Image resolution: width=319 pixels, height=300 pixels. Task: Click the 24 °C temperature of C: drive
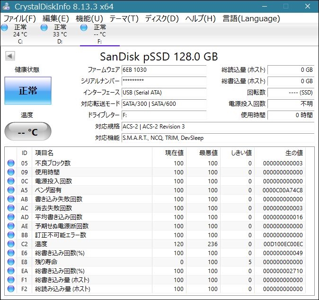click(x=20, y=34)
